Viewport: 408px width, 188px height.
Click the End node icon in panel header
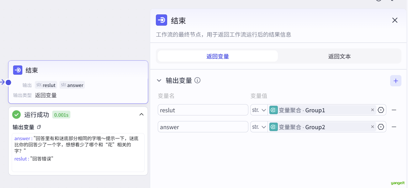pyautogui.click(x=162, y=20)
